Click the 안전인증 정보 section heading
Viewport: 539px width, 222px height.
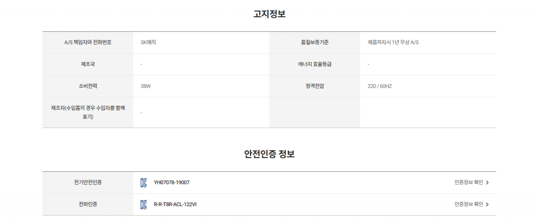point(269,154)
